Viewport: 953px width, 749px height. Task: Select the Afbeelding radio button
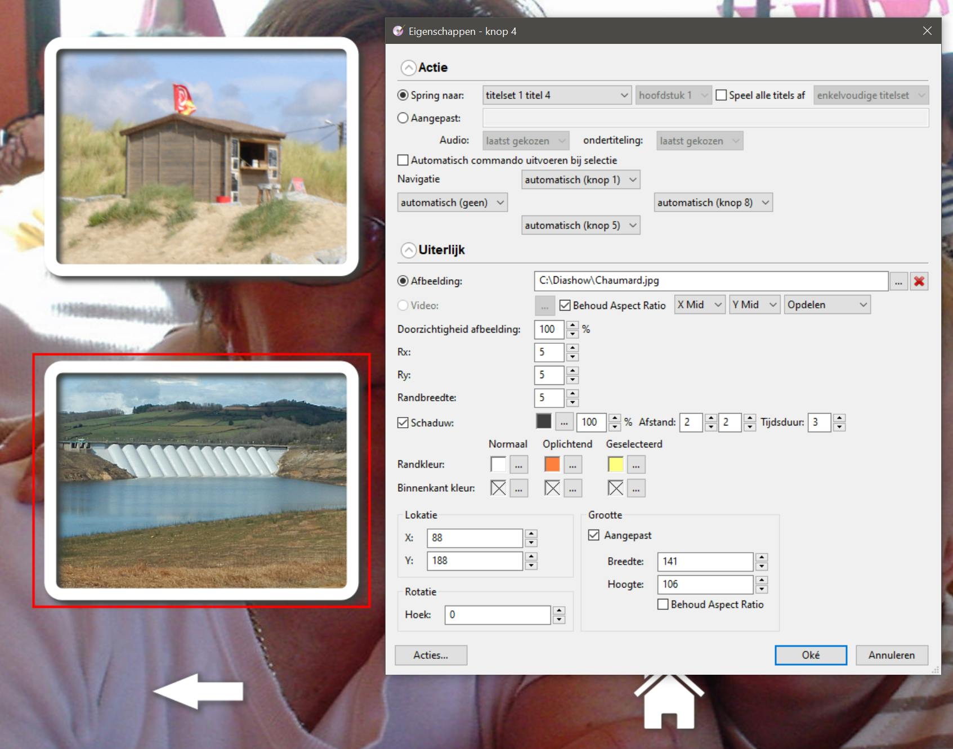[x=402, y=281]
